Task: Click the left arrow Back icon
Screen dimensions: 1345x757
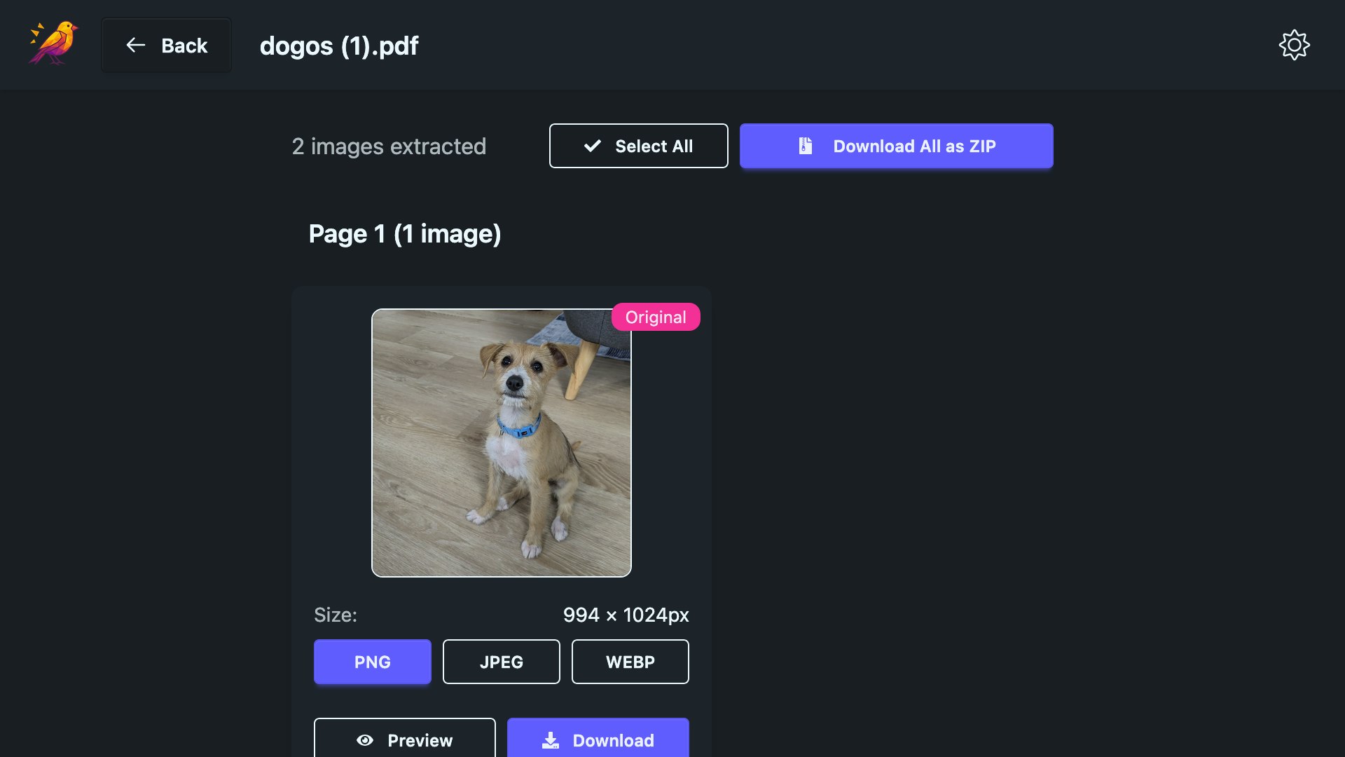Action: click(135, 46)
